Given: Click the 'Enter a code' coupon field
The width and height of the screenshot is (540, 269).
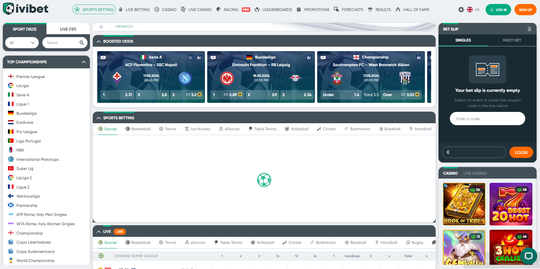Looking at the screenshot, I should click(487, 119).
